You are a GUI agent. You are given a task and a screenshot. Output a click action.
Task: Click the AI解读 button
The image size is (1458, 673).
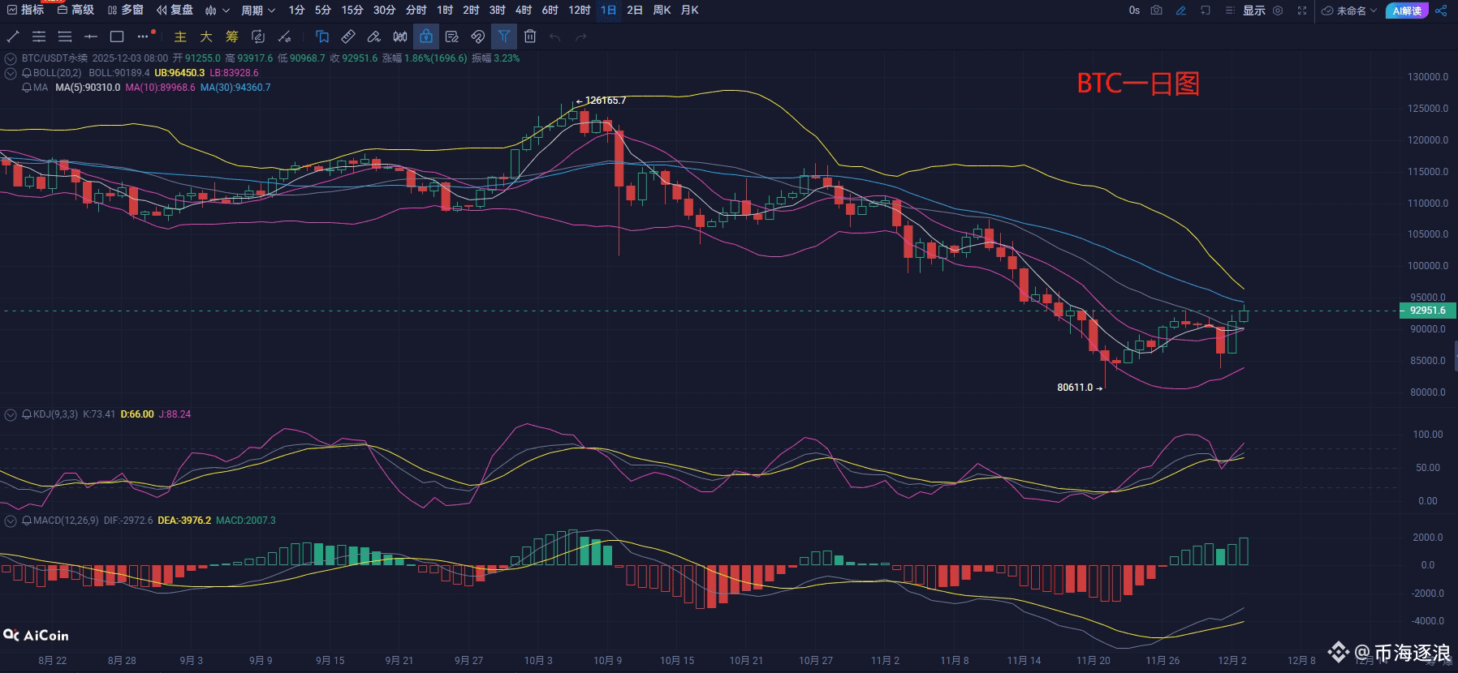1407,11
